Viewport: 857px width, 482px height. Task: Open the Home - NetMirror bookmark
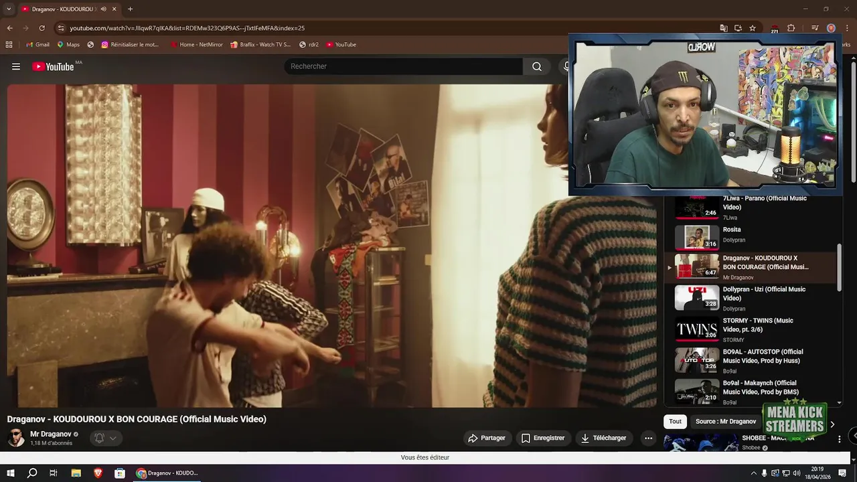coord(196,45)
